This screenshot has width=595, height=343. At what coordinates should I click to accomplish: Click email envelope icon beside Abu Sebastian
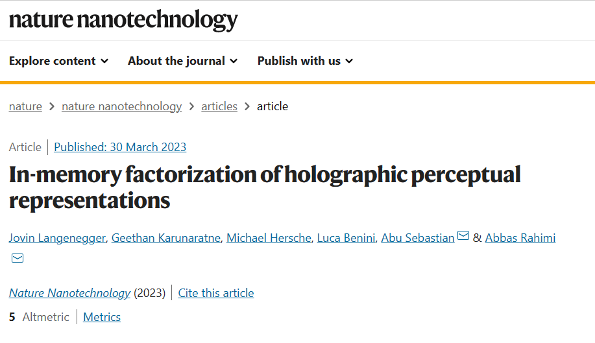(x=463, y=236)
